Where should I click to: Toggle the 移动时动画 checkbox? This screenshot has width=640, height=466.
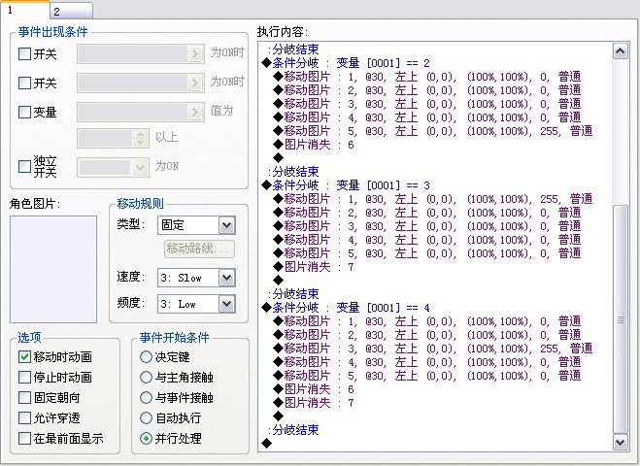(x=24, y=356)
